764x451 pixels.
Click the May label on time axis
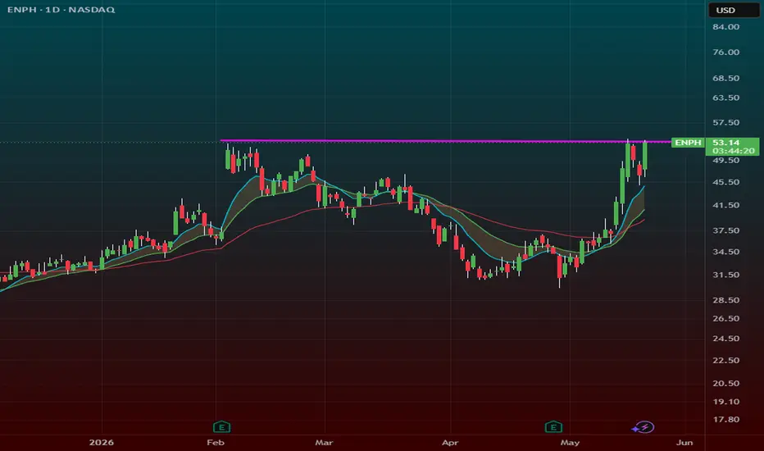pos(570,442)
